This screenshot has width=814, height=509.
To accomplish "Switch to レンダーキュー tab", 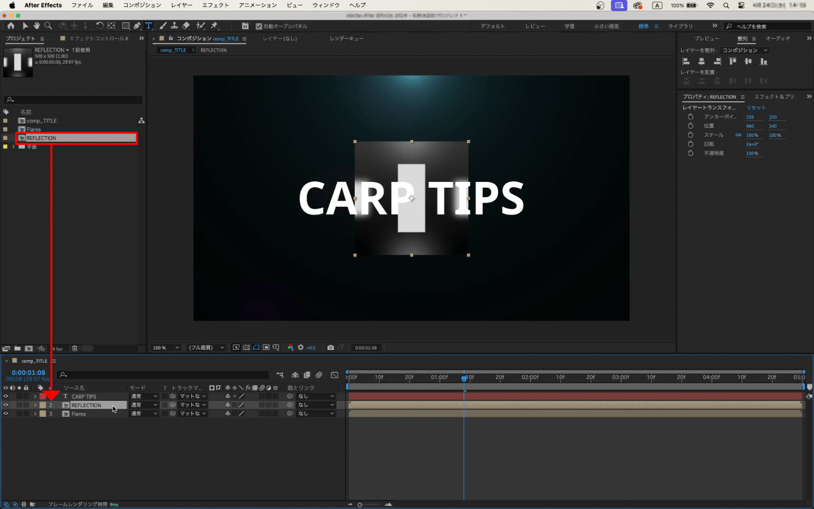I will 347,38.
